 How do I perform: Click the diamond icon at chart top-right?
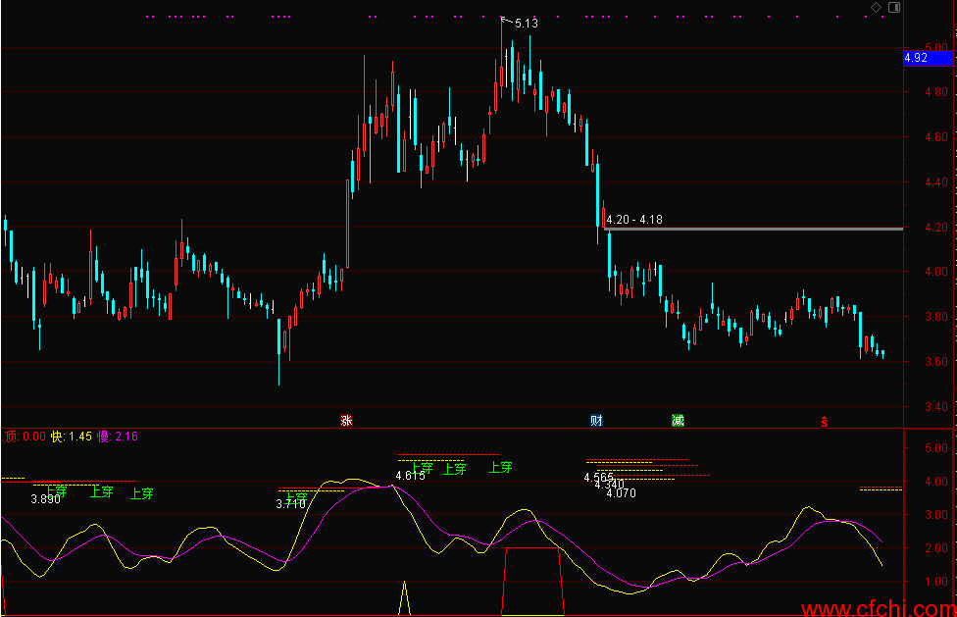[x=876, y=7]
